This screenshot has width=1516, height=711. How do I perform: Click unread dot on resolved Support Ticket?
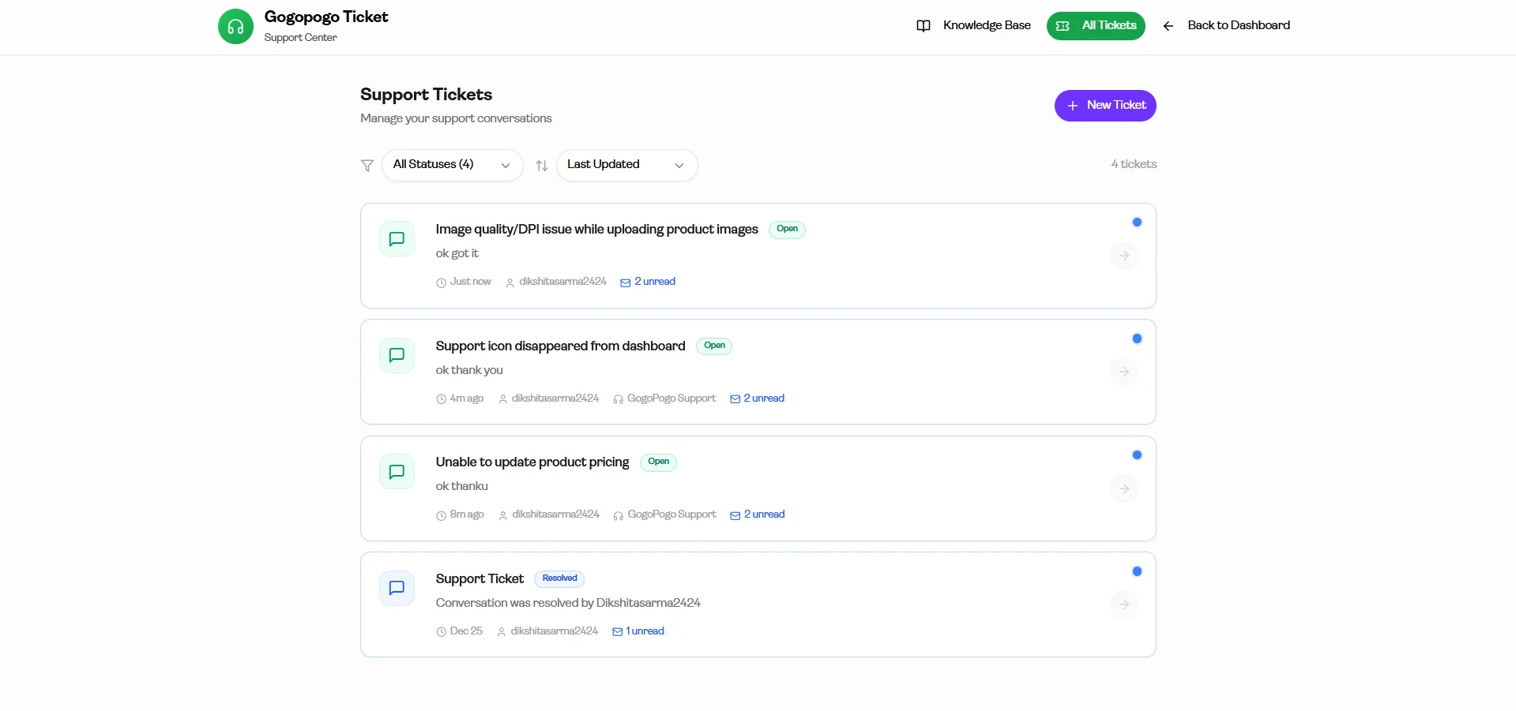tap(1137, 571)
